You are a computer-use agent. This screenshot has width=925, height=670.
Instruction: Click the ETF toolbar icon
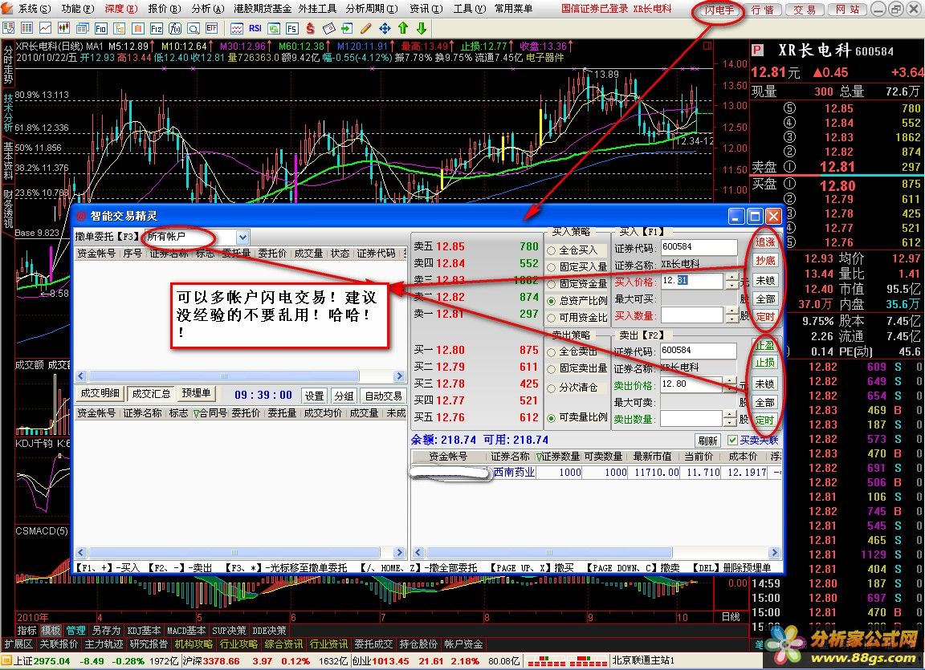[x=212, y=28]
